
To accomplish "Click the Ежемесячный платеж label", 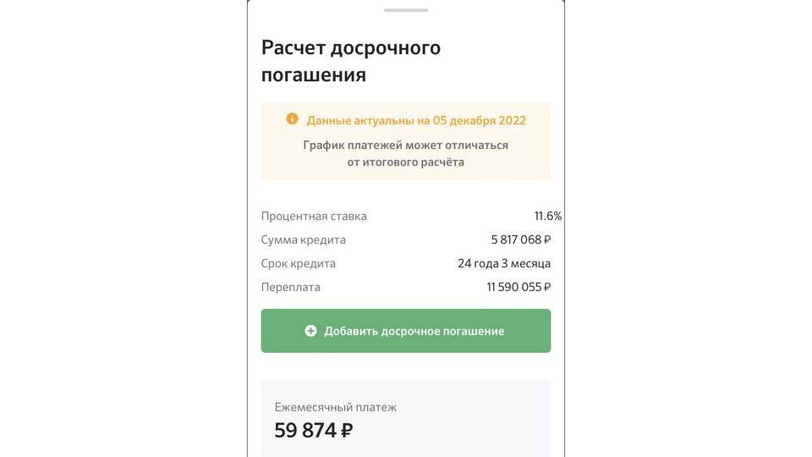I will pos(335,407).
